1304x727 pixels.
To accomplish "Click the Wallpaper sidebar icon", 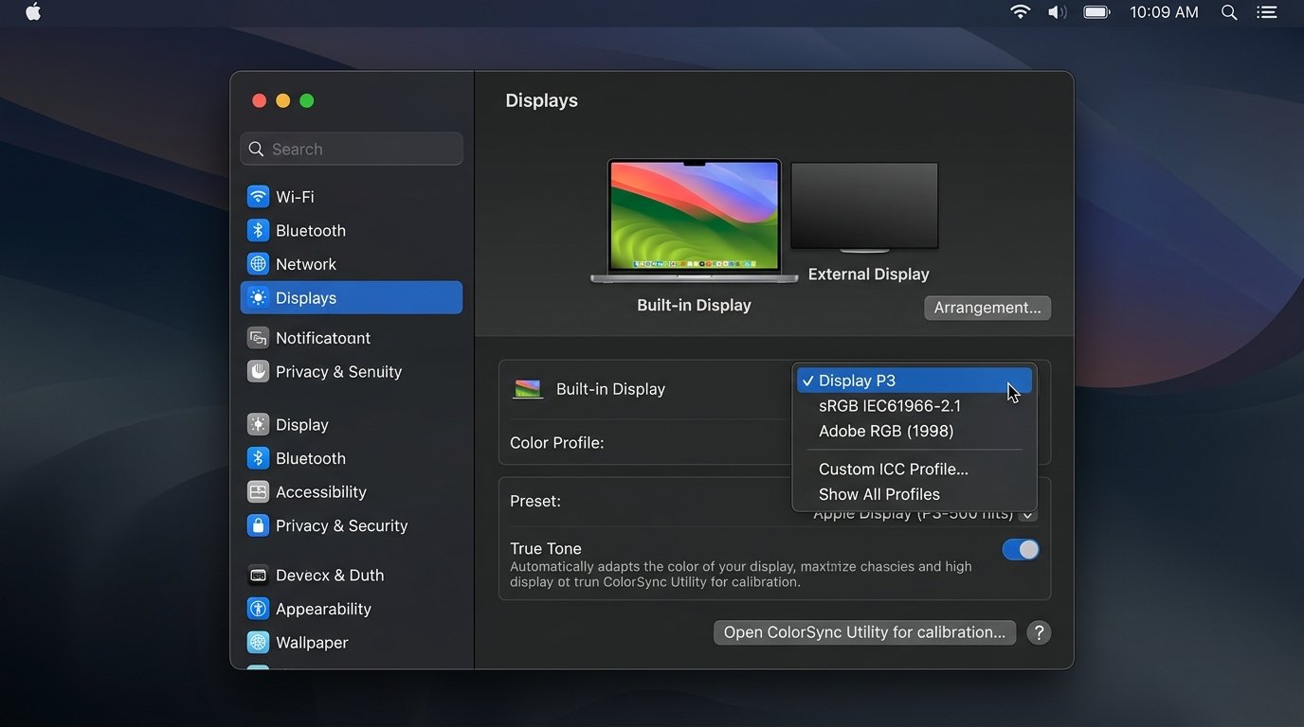I will (258, 643).
